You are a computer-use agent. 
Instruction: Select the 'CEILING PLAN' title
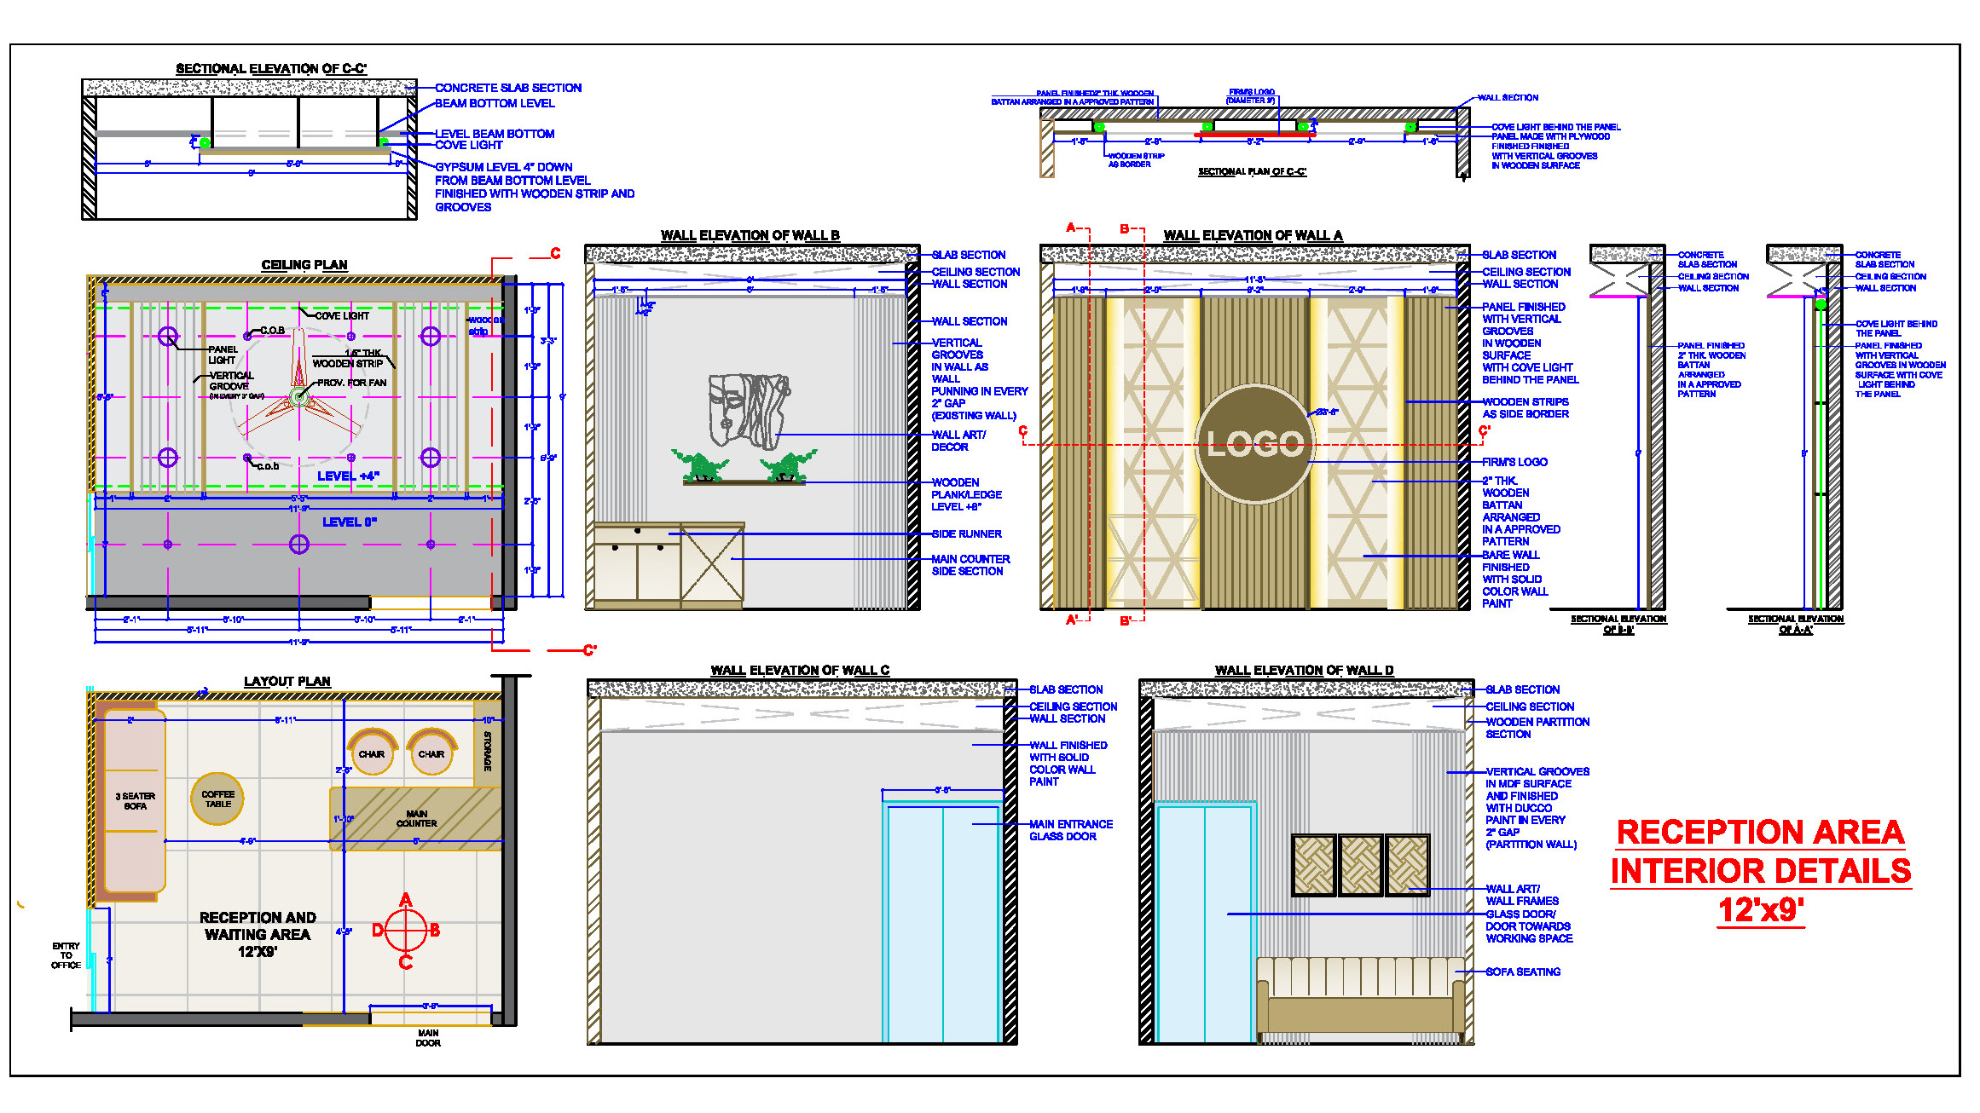point(304,265)
